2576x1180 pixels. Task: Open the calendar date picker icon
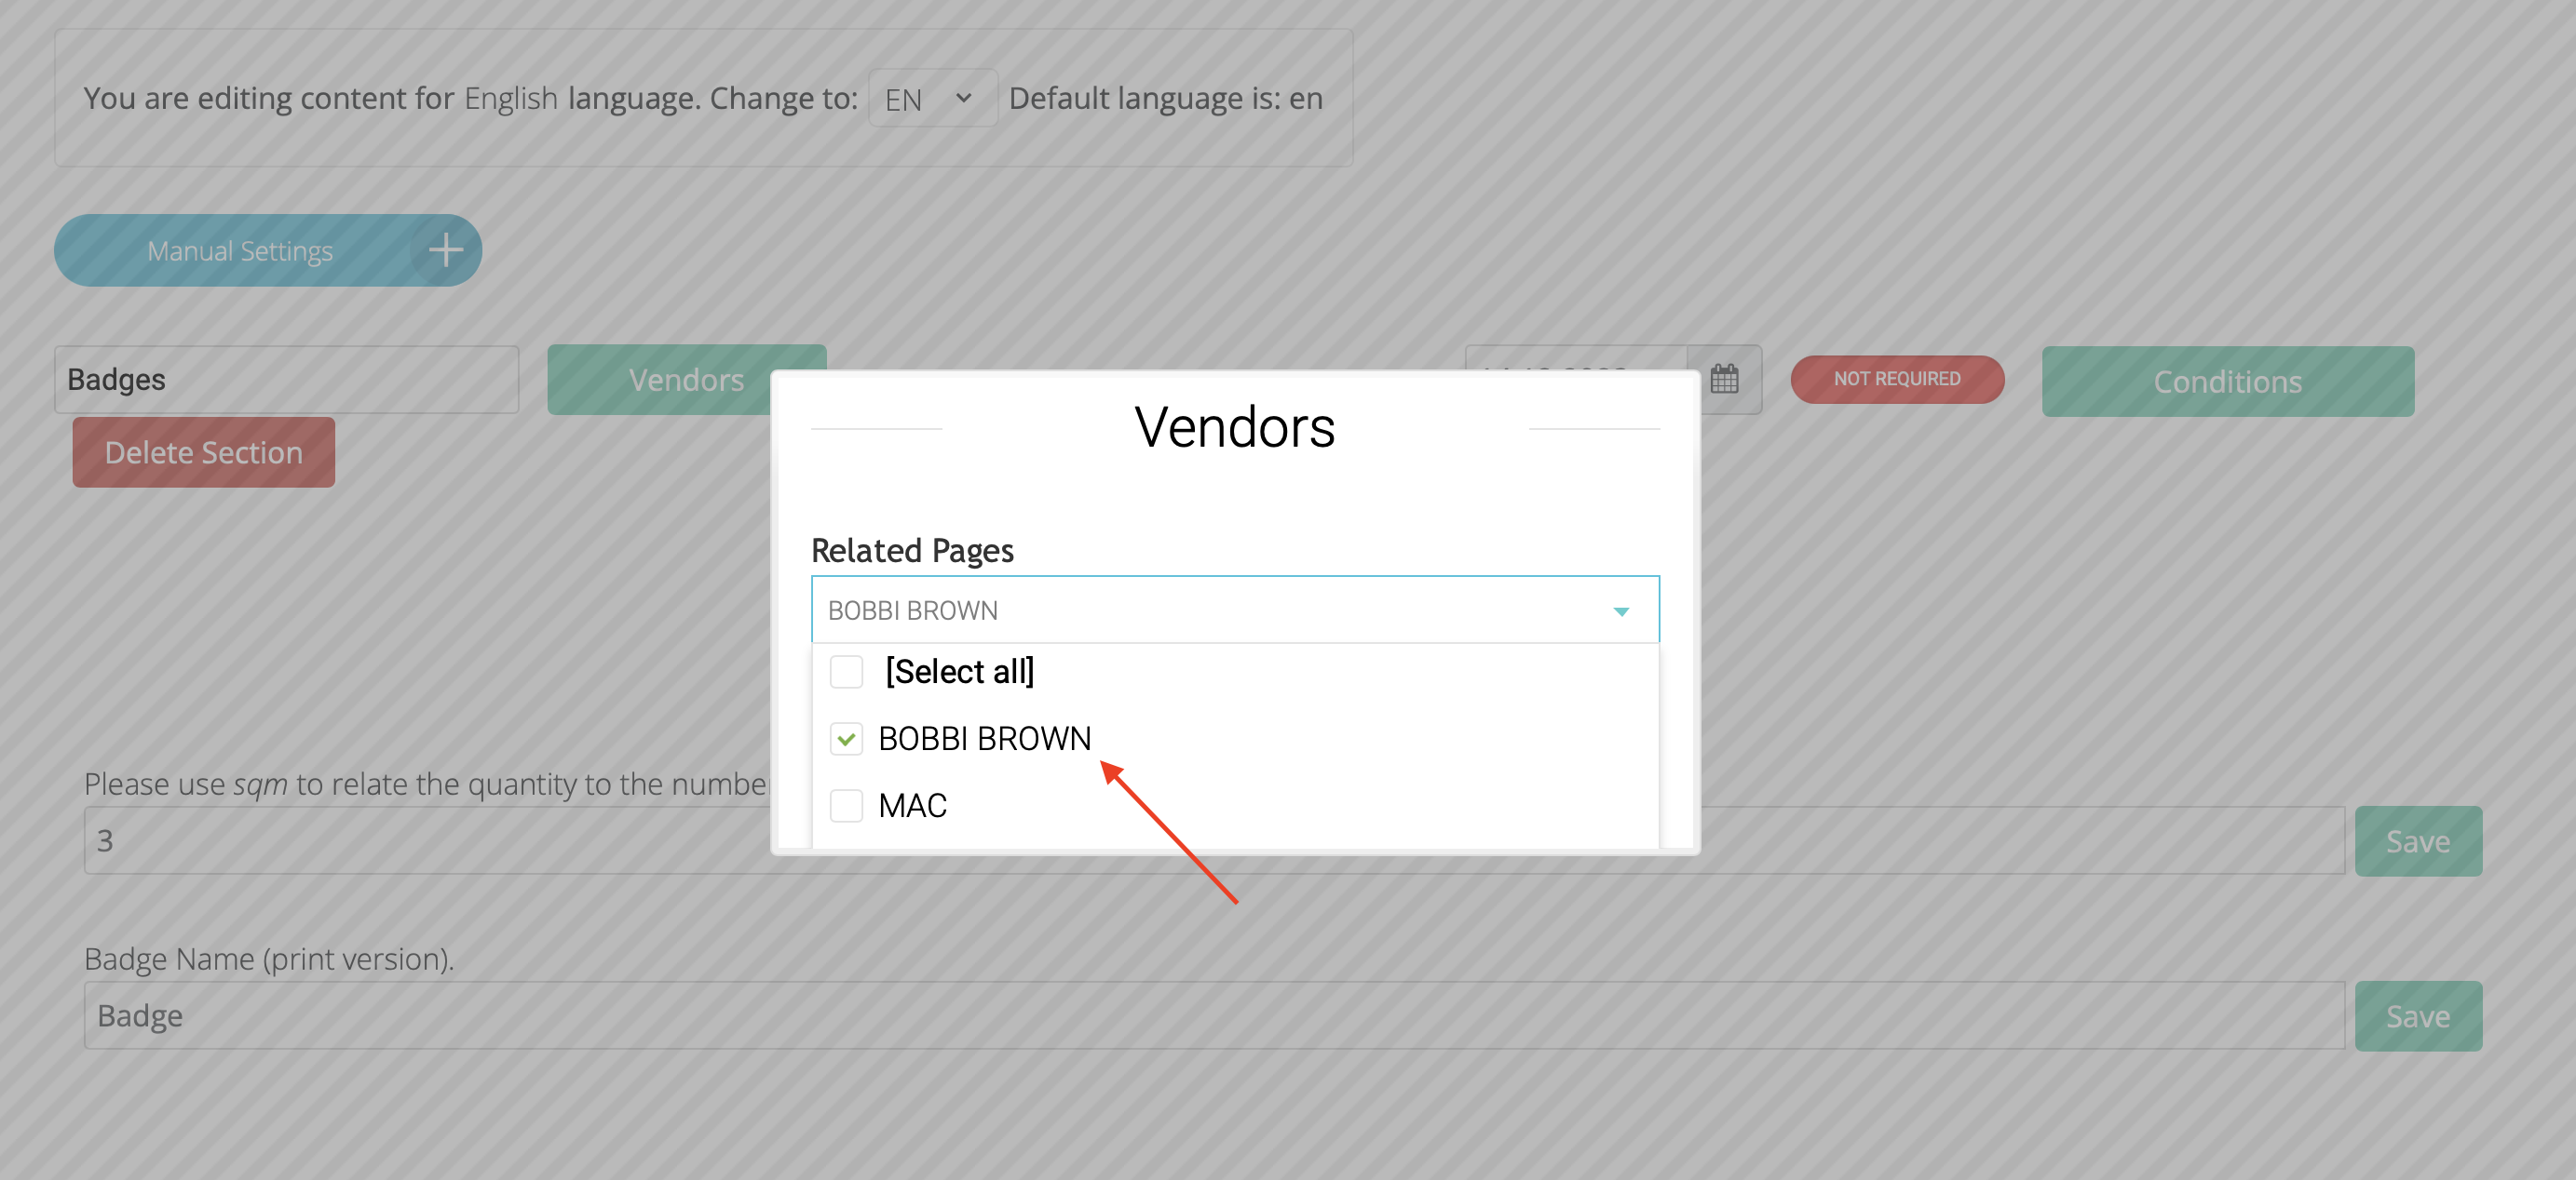(1724, 379)
